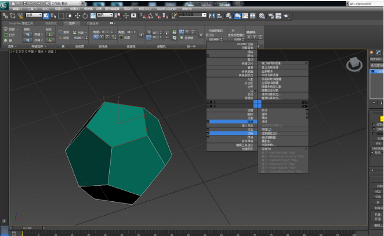Activate the Select Object tool
Screen dimensions: 384x236
[46, 16]
